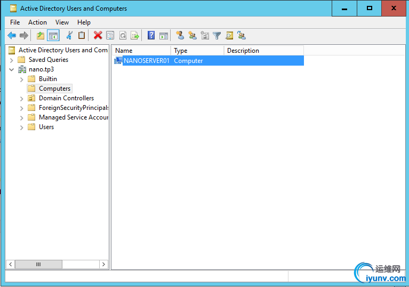Select Domain Controllers in tree
This screenshot has width=409, height=287.
pyautogui.click(x=66, y=98)
